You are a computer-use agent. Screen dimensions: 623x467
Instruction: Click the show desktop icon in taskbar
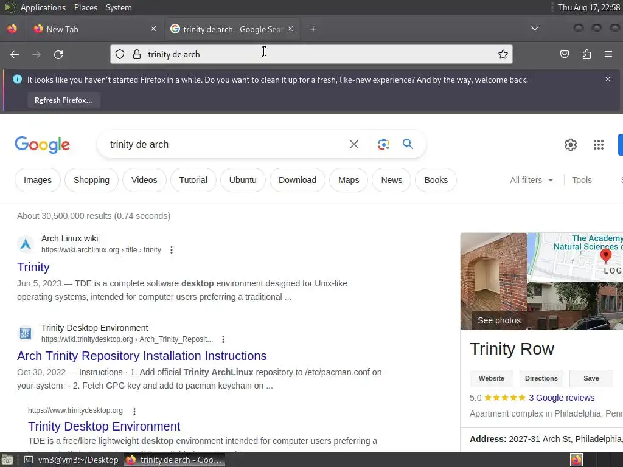(7, 460)
